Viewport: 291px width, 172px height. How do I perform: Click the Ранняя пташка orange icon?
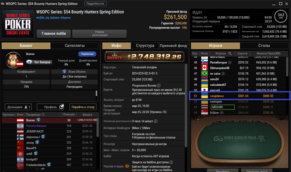pos(127,166)
